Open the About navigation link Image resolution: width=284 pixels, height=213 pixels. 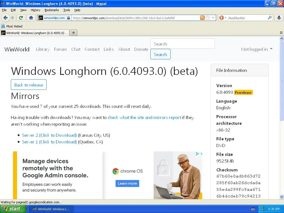tap(124, 49)
